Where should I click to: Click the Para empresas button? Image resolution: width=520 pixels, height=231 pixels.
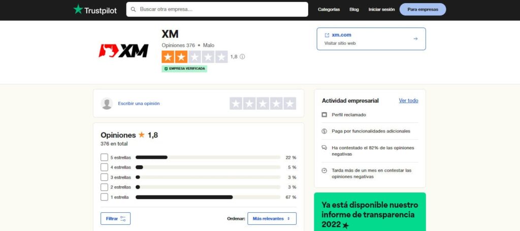pyautogui.click(x=422, y=10)
